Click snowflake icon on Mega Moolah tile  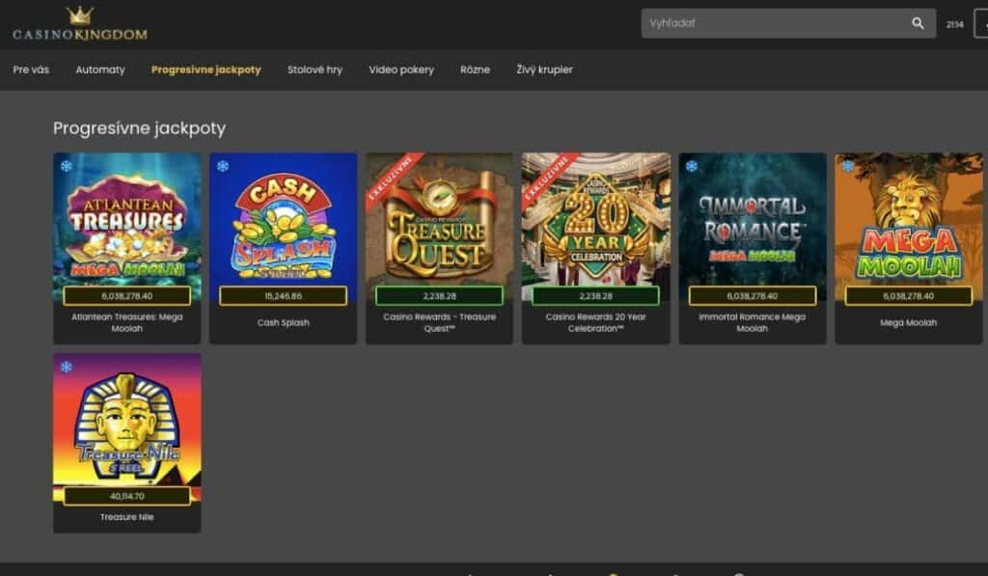[x=848, y=167]
